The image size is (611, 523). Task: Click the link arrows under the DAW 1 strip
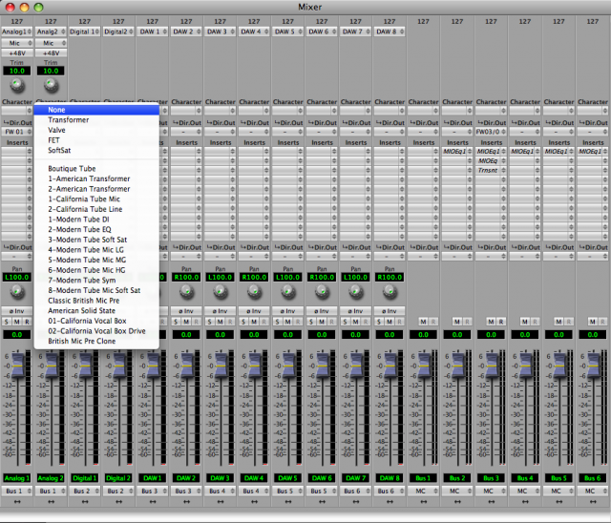coord(153,502)
